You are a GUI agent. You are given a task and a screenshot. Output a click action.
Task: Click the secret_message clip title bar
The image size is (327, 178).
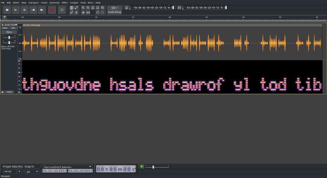point(172,25)
